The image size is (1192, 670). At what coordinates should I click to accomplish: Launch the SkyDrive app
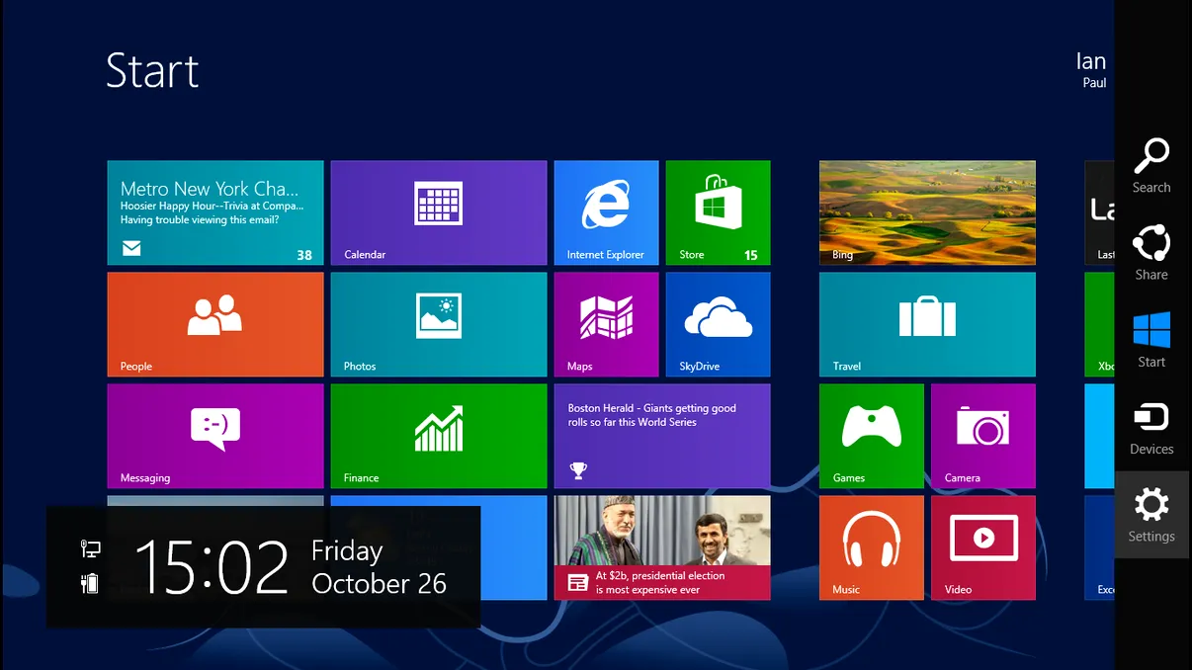pos(718,324)
